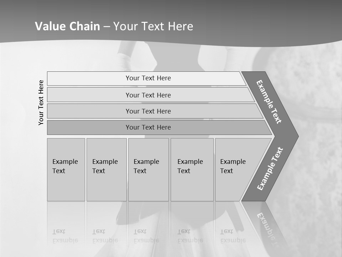Select the vertical "Your Text Here" side label
The width and height of the screenshot is (342, 257).
41,102
